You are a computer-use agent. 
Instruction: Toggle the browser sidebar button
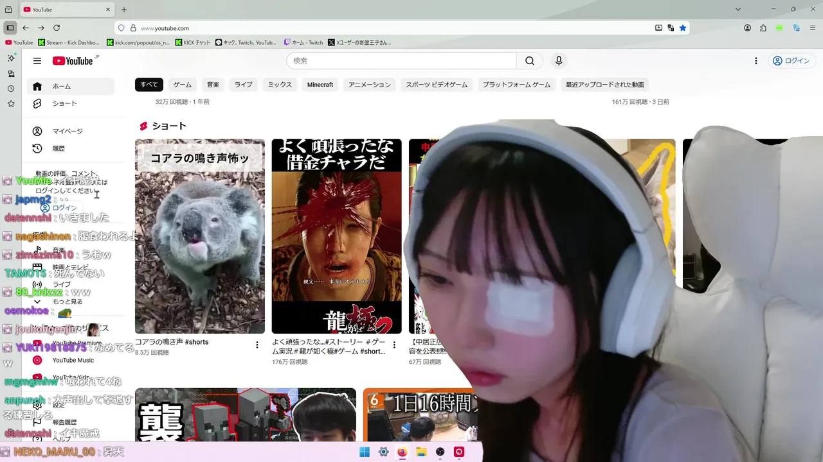[10, 28]
